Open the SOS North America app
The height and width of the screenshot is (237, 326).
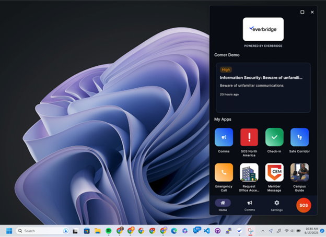[249, 137]
